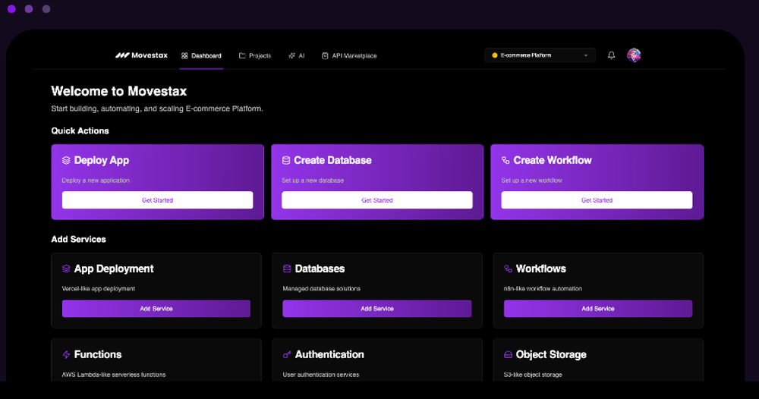
Task: Open the user profile avatar
Action: click(x=634, y=55)
